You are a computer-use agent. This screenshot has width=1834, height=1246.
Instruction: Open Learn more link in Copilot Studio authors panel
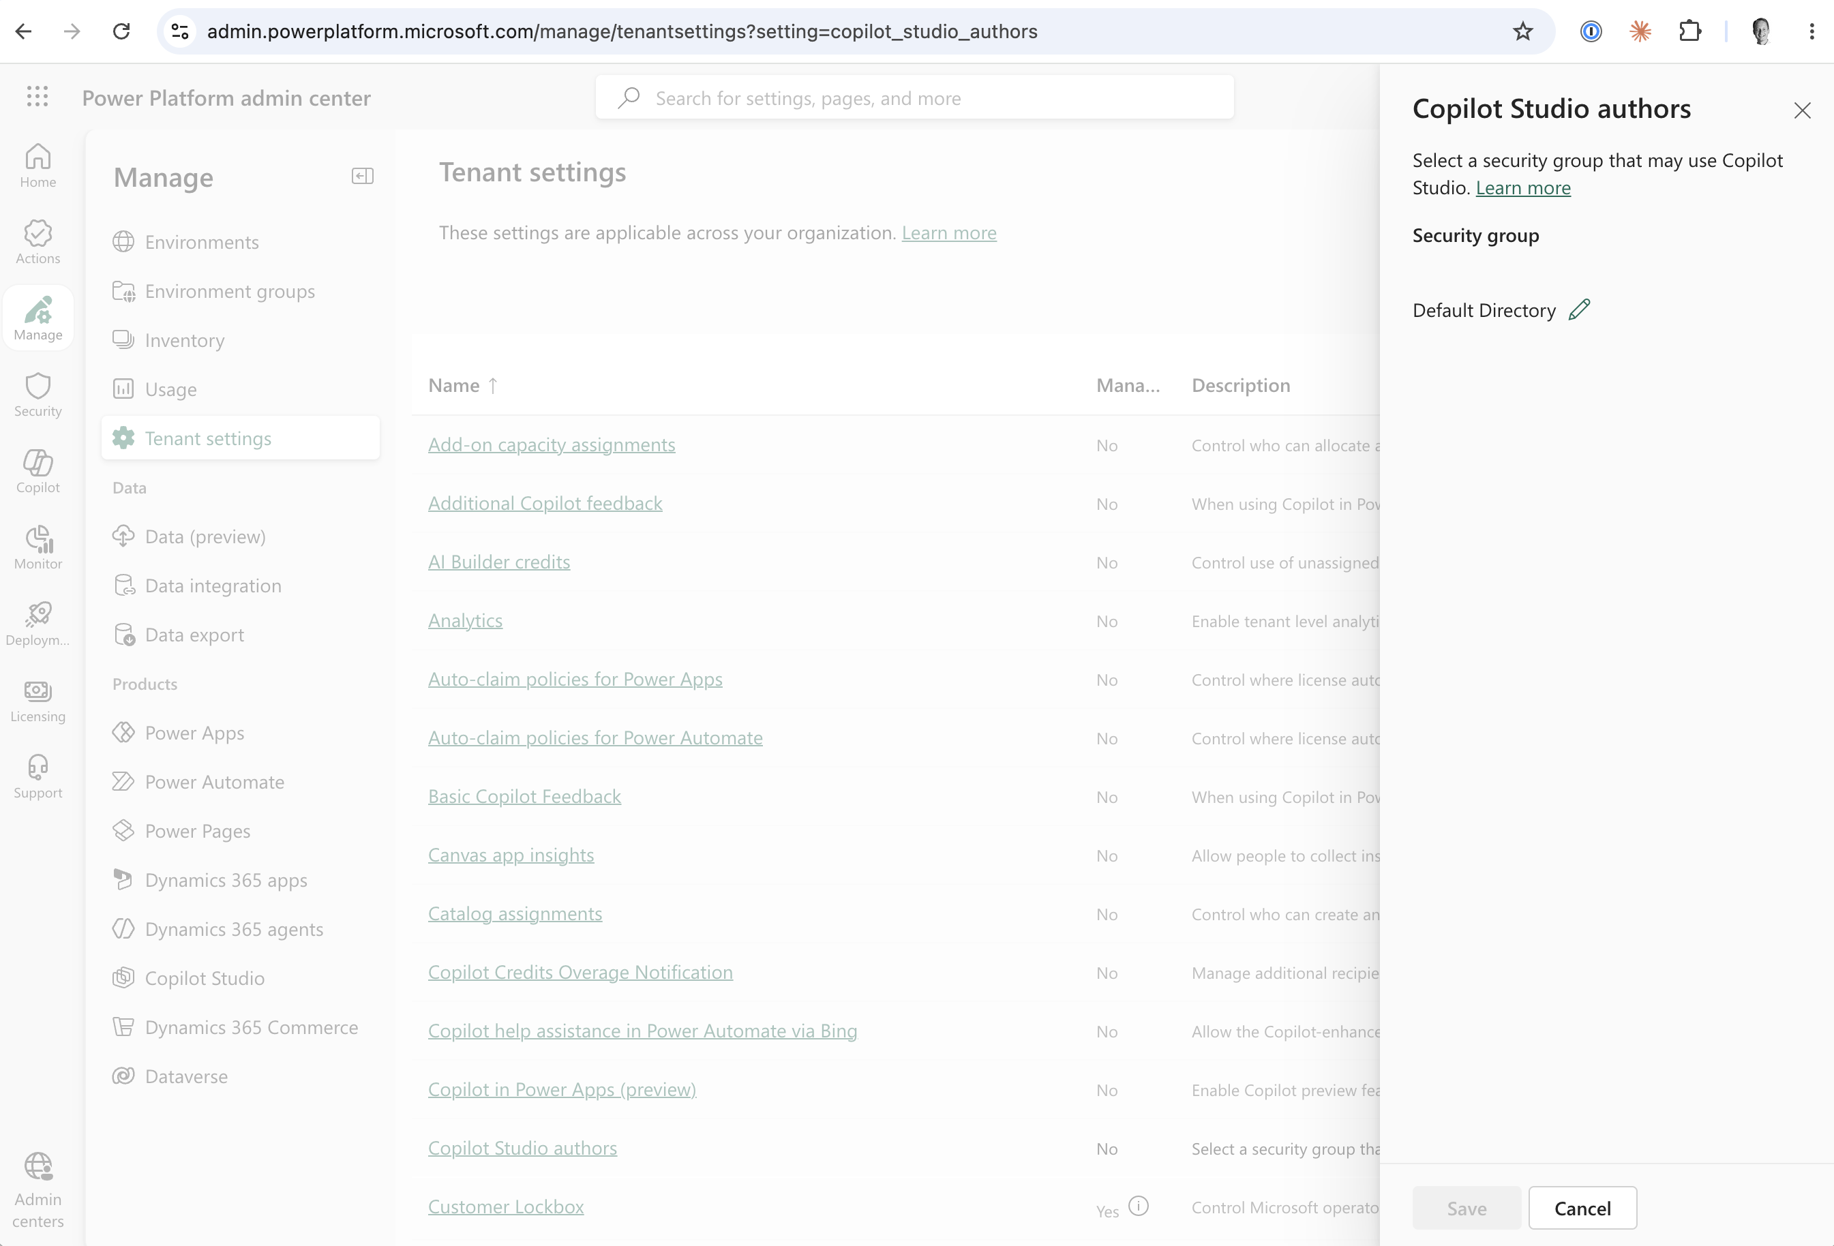(1522, 188)
